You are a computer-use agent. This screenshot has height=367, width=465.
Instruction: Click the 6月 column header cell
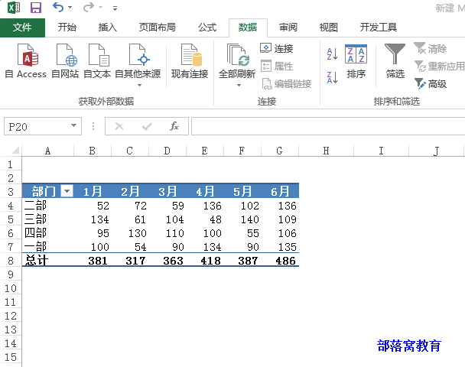[280, 191]
